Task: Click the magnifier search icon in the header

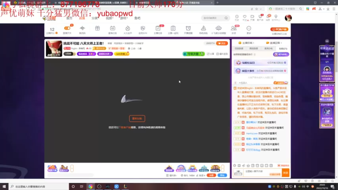Action: (226, 18)
